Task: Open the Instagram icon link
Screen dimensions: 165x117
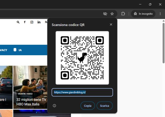Action: pos(32,22)
